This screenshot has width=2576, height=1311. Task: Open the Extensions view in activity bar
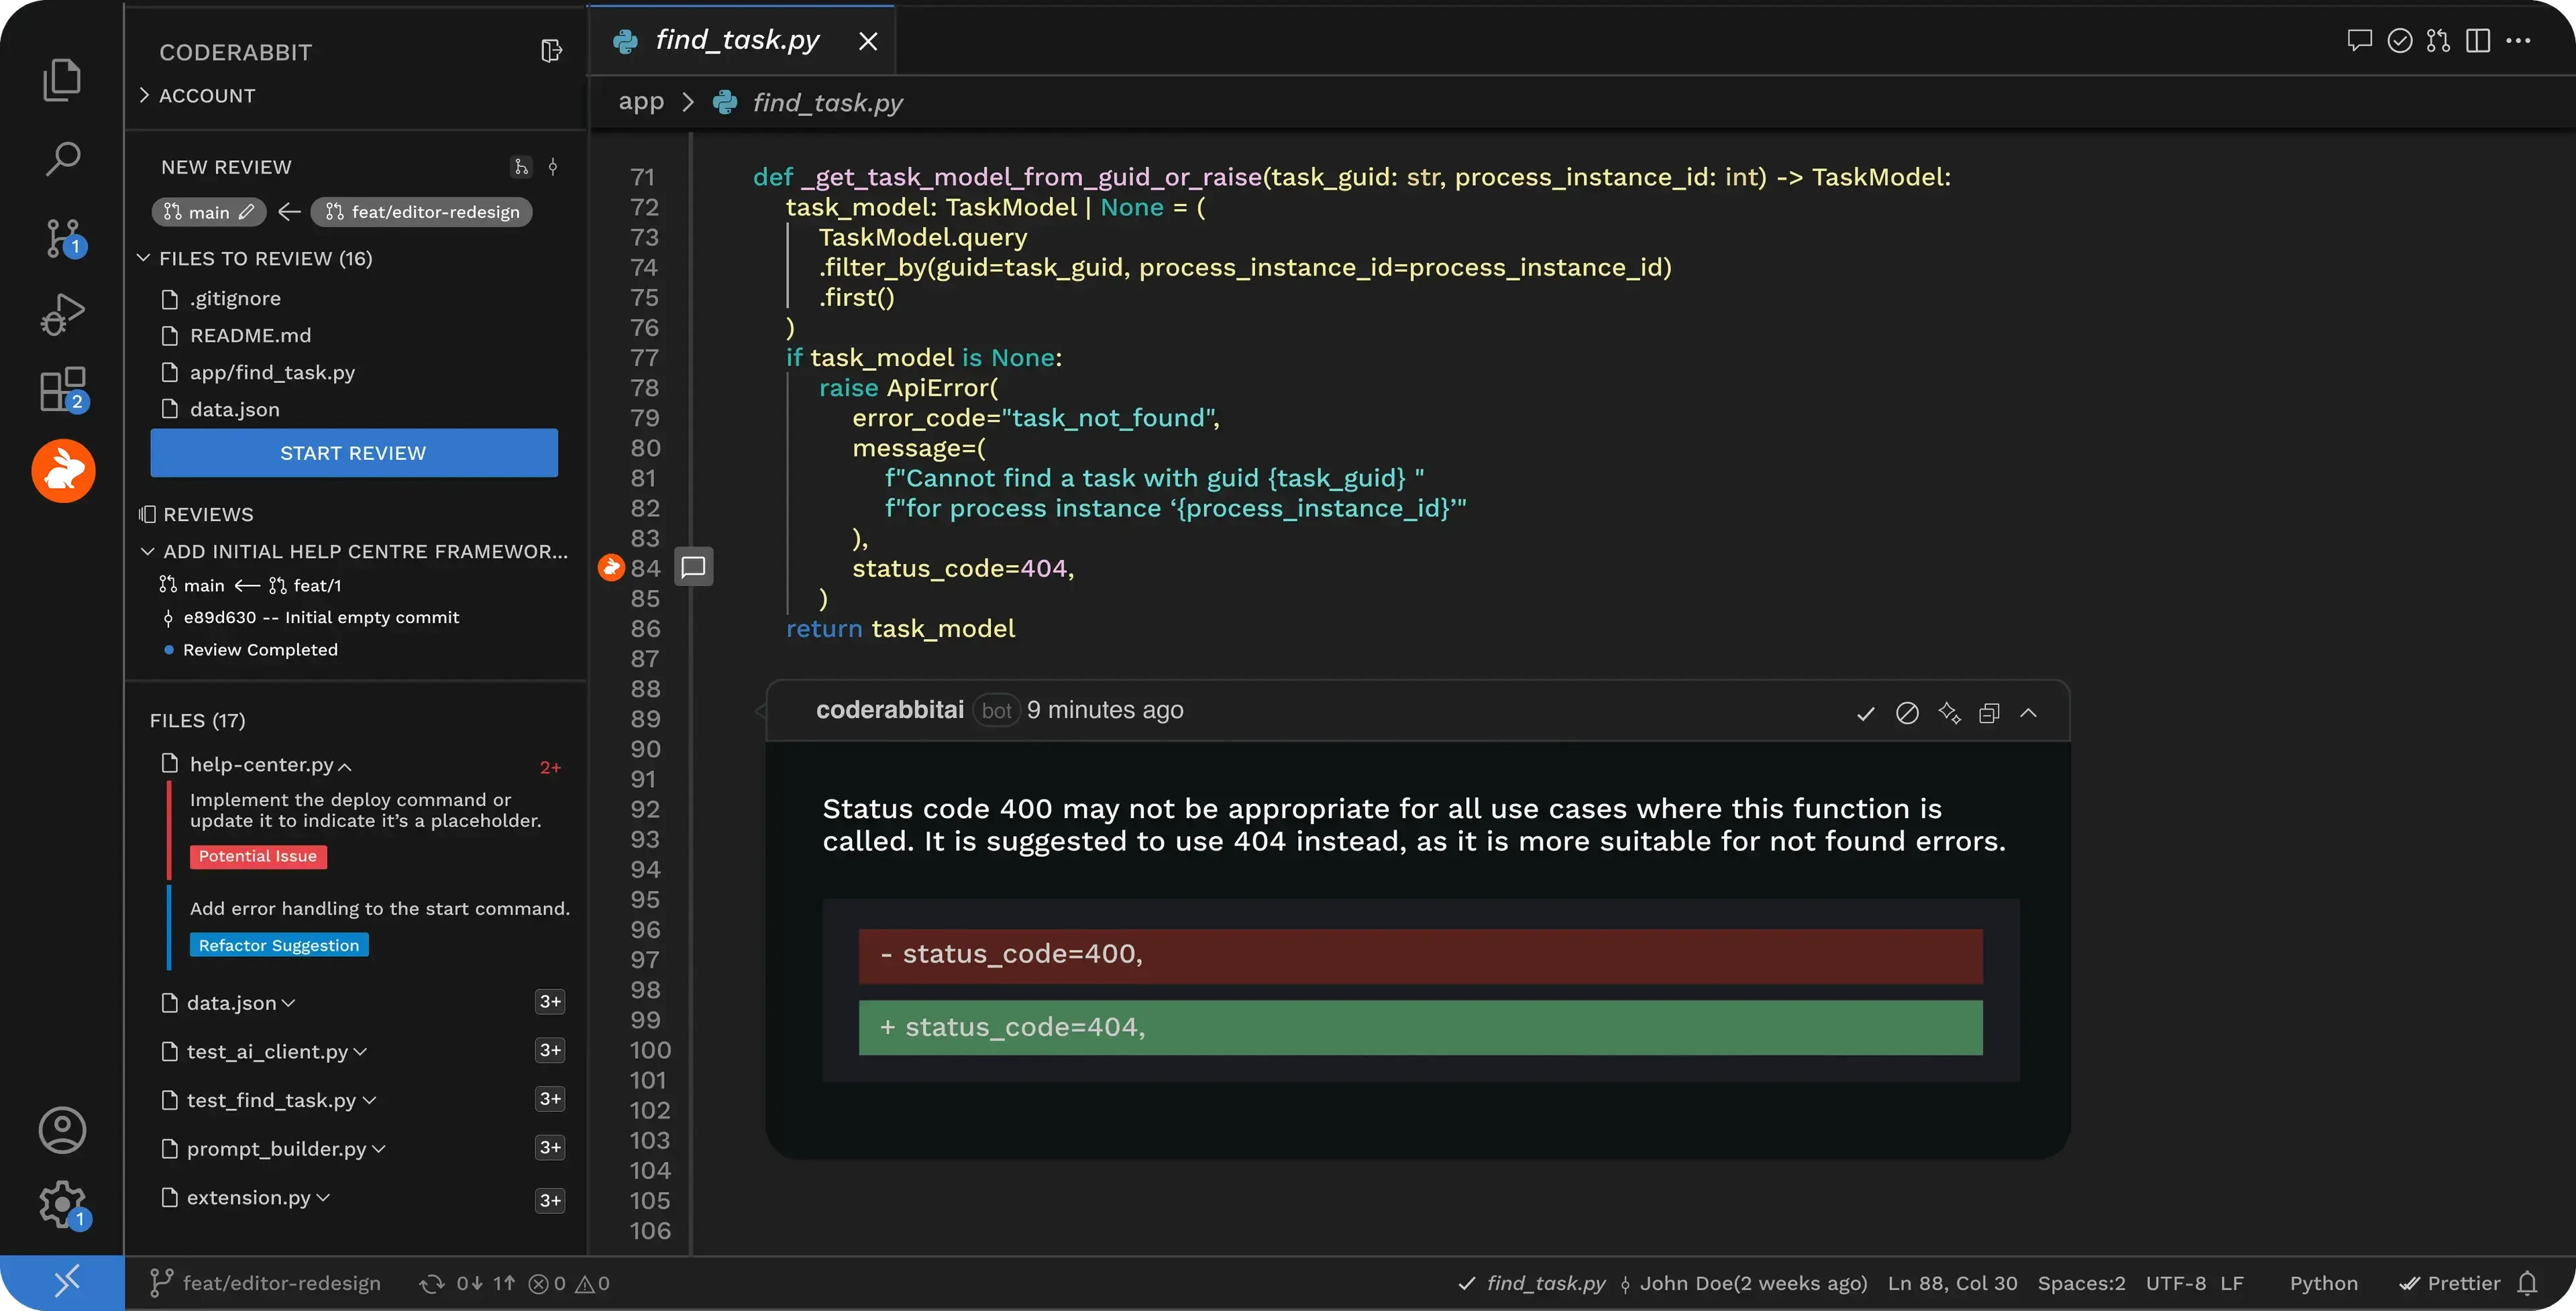point(63,389)
